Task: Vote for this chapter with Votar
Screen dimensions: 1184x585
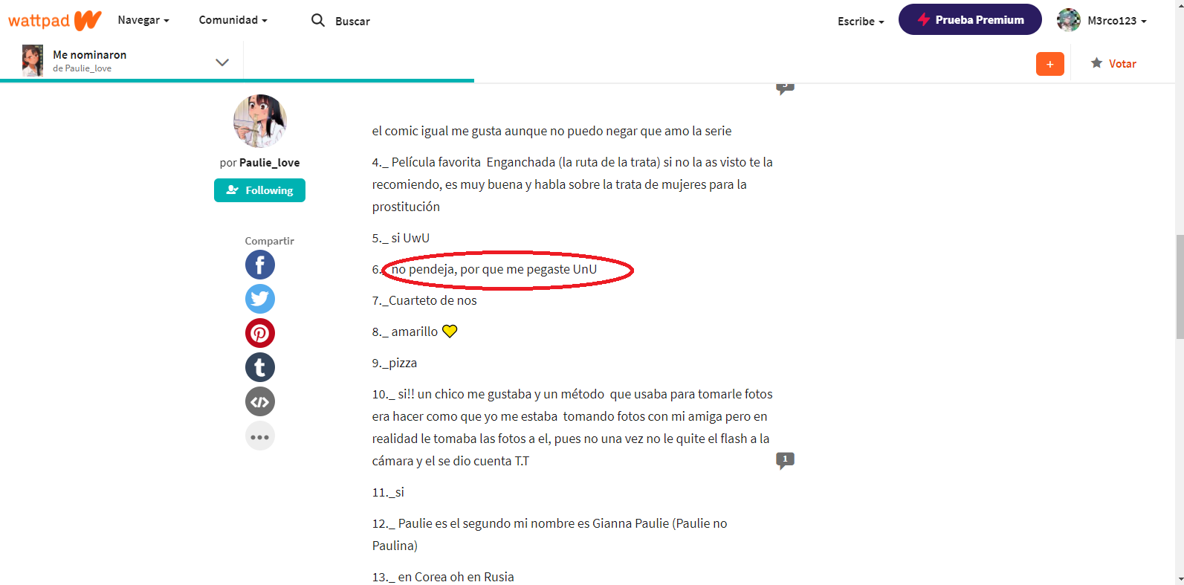Action: click(x=1113, y=64)
